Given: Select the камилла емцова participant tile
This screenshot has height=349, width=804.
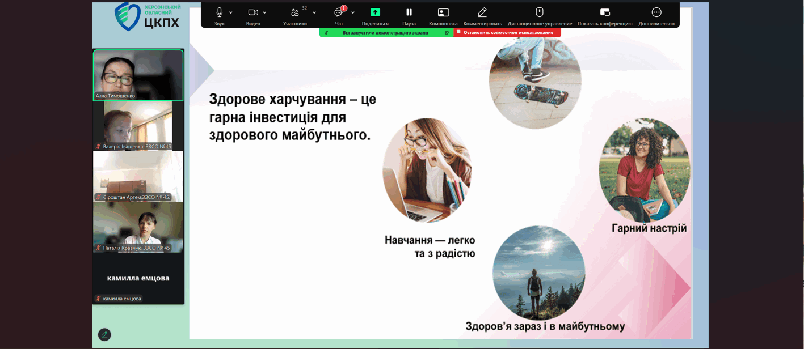Looking at the screenshot, I should click(x=138, y=278).
